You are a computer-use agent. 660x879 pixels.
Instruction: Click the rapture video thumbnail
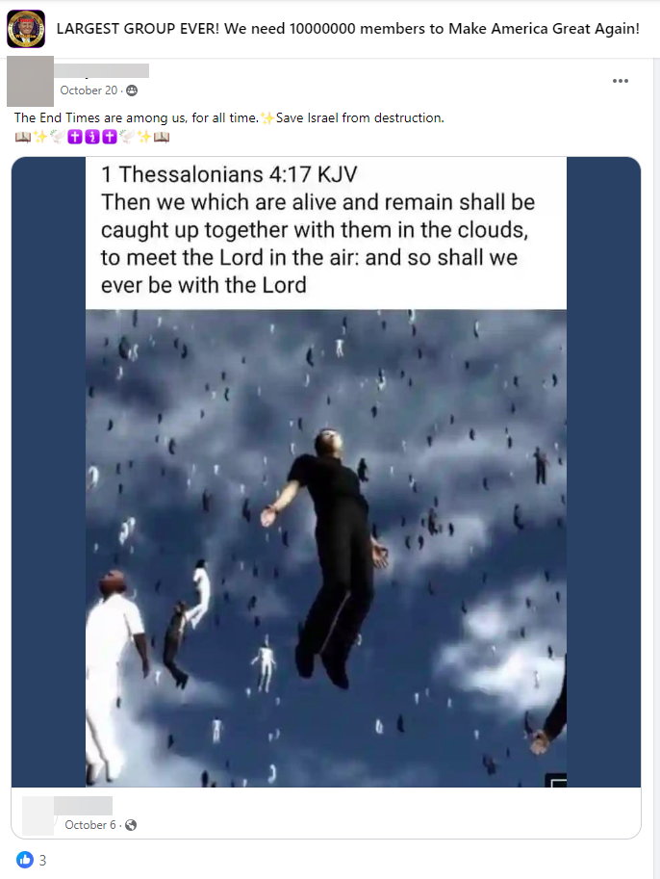pos(326,539)
